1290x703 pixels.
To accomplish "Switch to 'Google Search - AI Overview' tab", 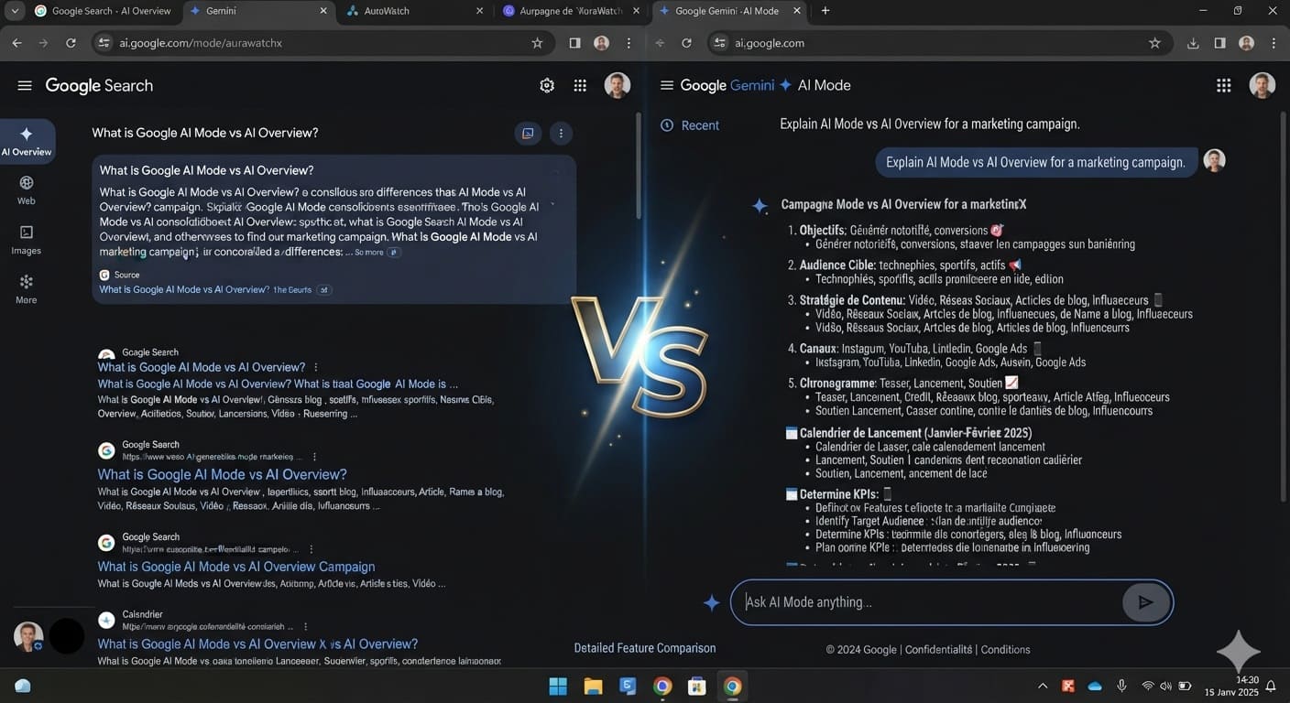I will [102, 11].
